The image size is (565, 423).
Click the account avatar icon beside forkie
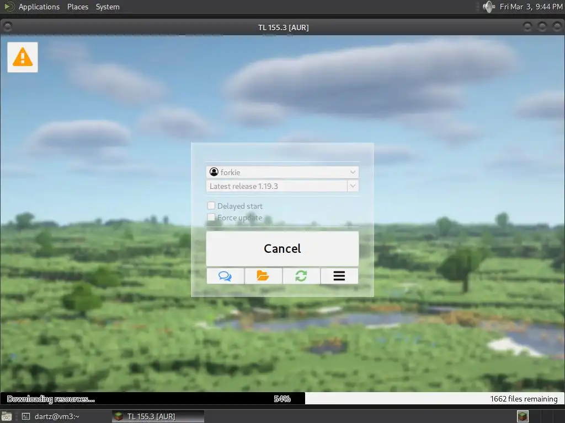coord(214,172)
